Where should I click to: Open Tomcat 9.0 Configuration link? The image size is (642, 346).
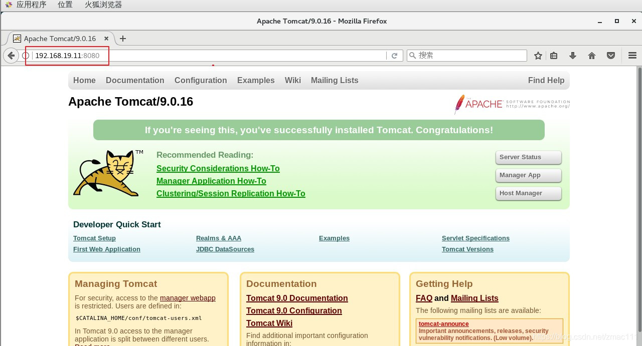[294, 310]
